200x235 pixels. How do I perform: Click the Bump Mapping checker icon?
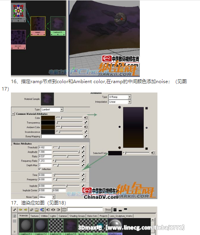pyautogui.click(x=86, y=136)
